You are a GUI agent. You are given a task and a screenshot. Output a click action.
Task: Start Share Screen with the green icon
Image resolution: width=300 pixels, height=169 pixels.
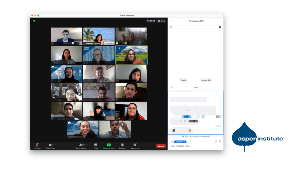[x=109, y=145]
